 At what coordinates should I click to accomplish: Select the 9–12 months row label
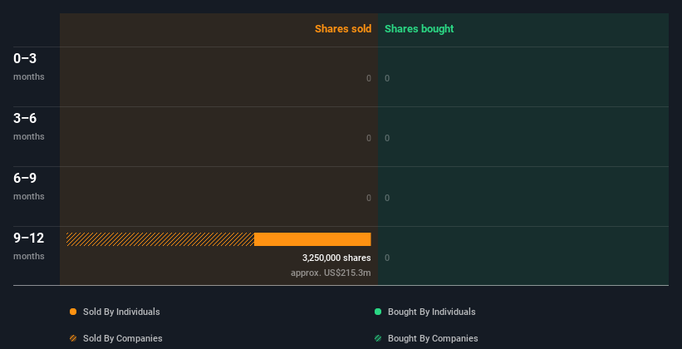click(x=28, y=245)
